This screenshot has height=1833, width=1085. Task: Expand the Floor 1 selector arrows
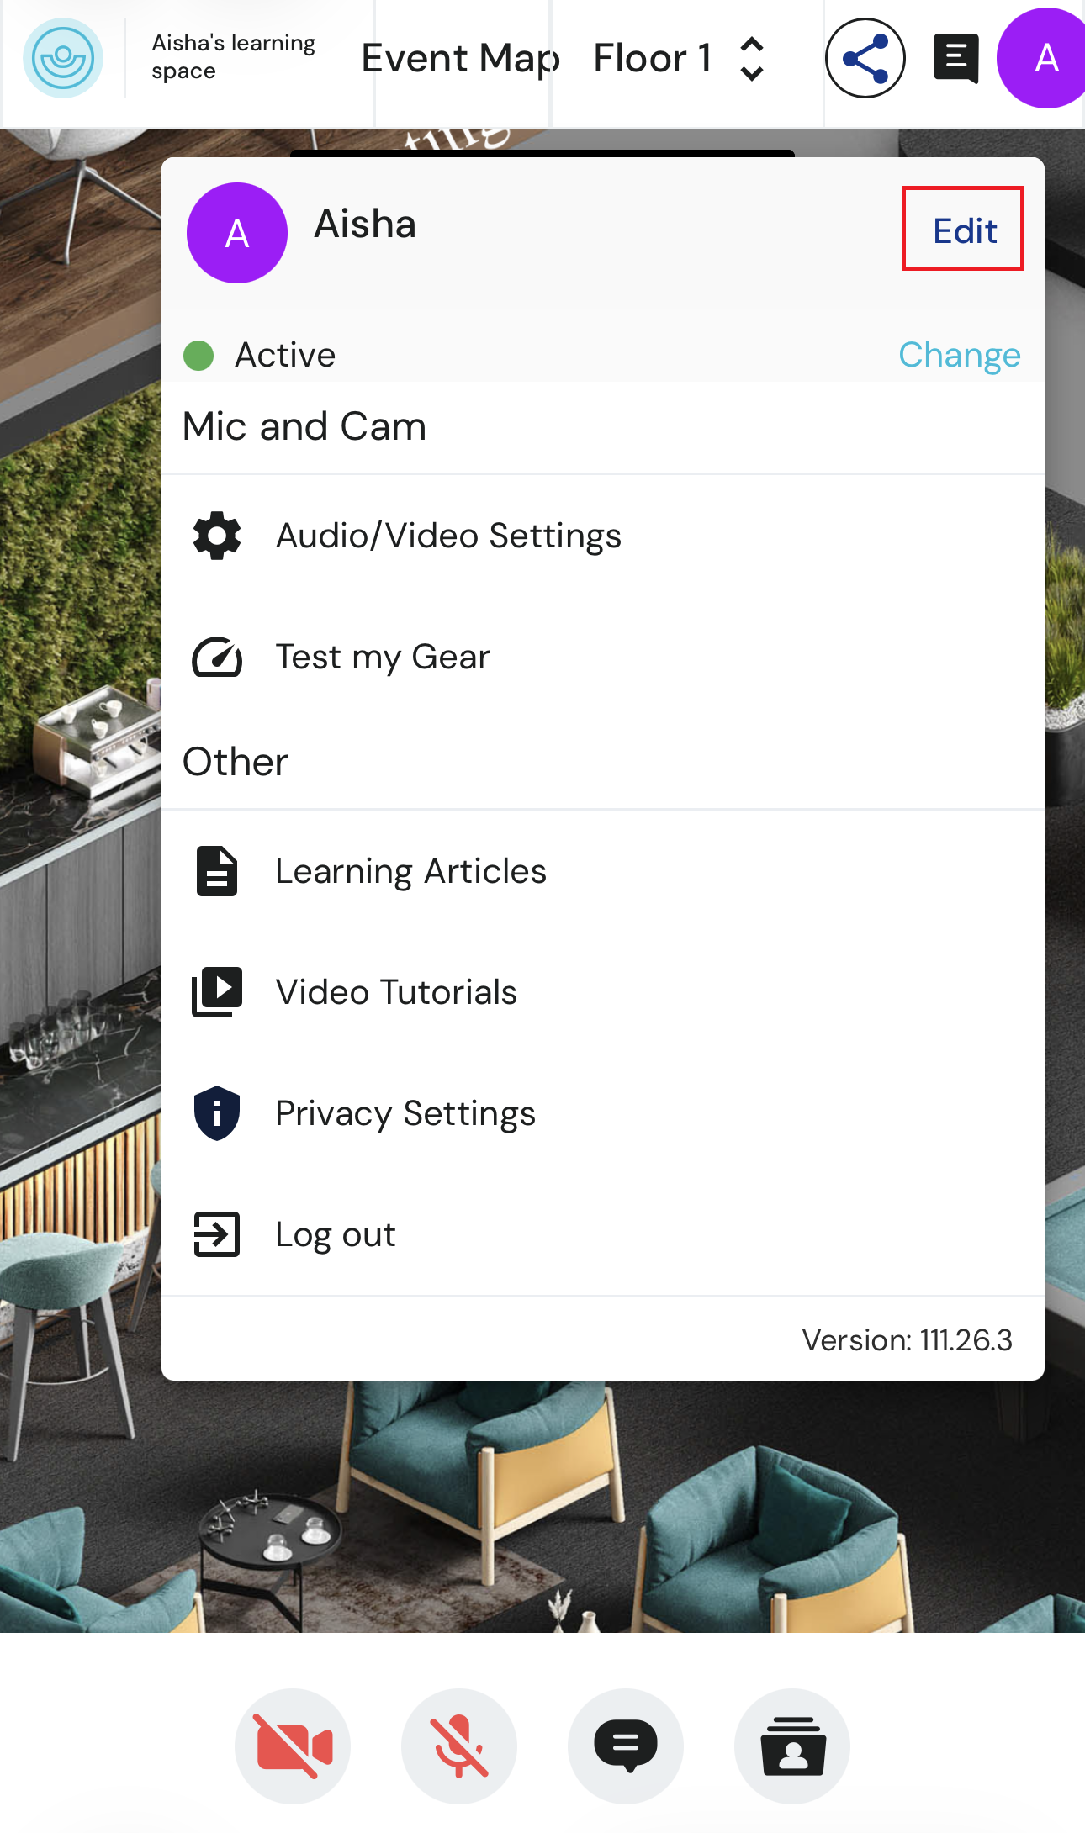[751, 59]
